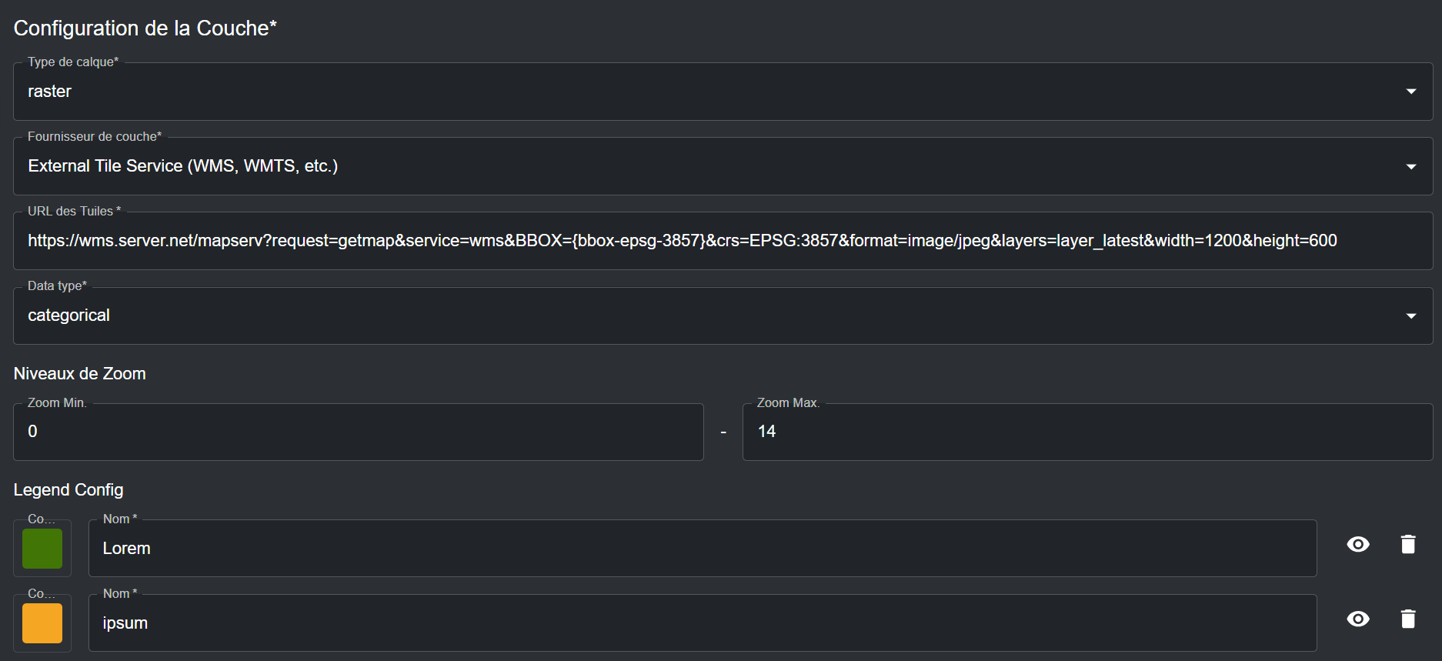Screen dimensions: 1442x661
Task: Open the orange color swatch for ipsum
Action: pos(42,623)
